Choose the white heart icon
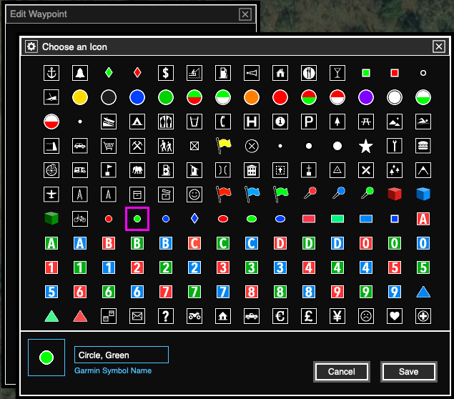 click(x=395, y=316)
